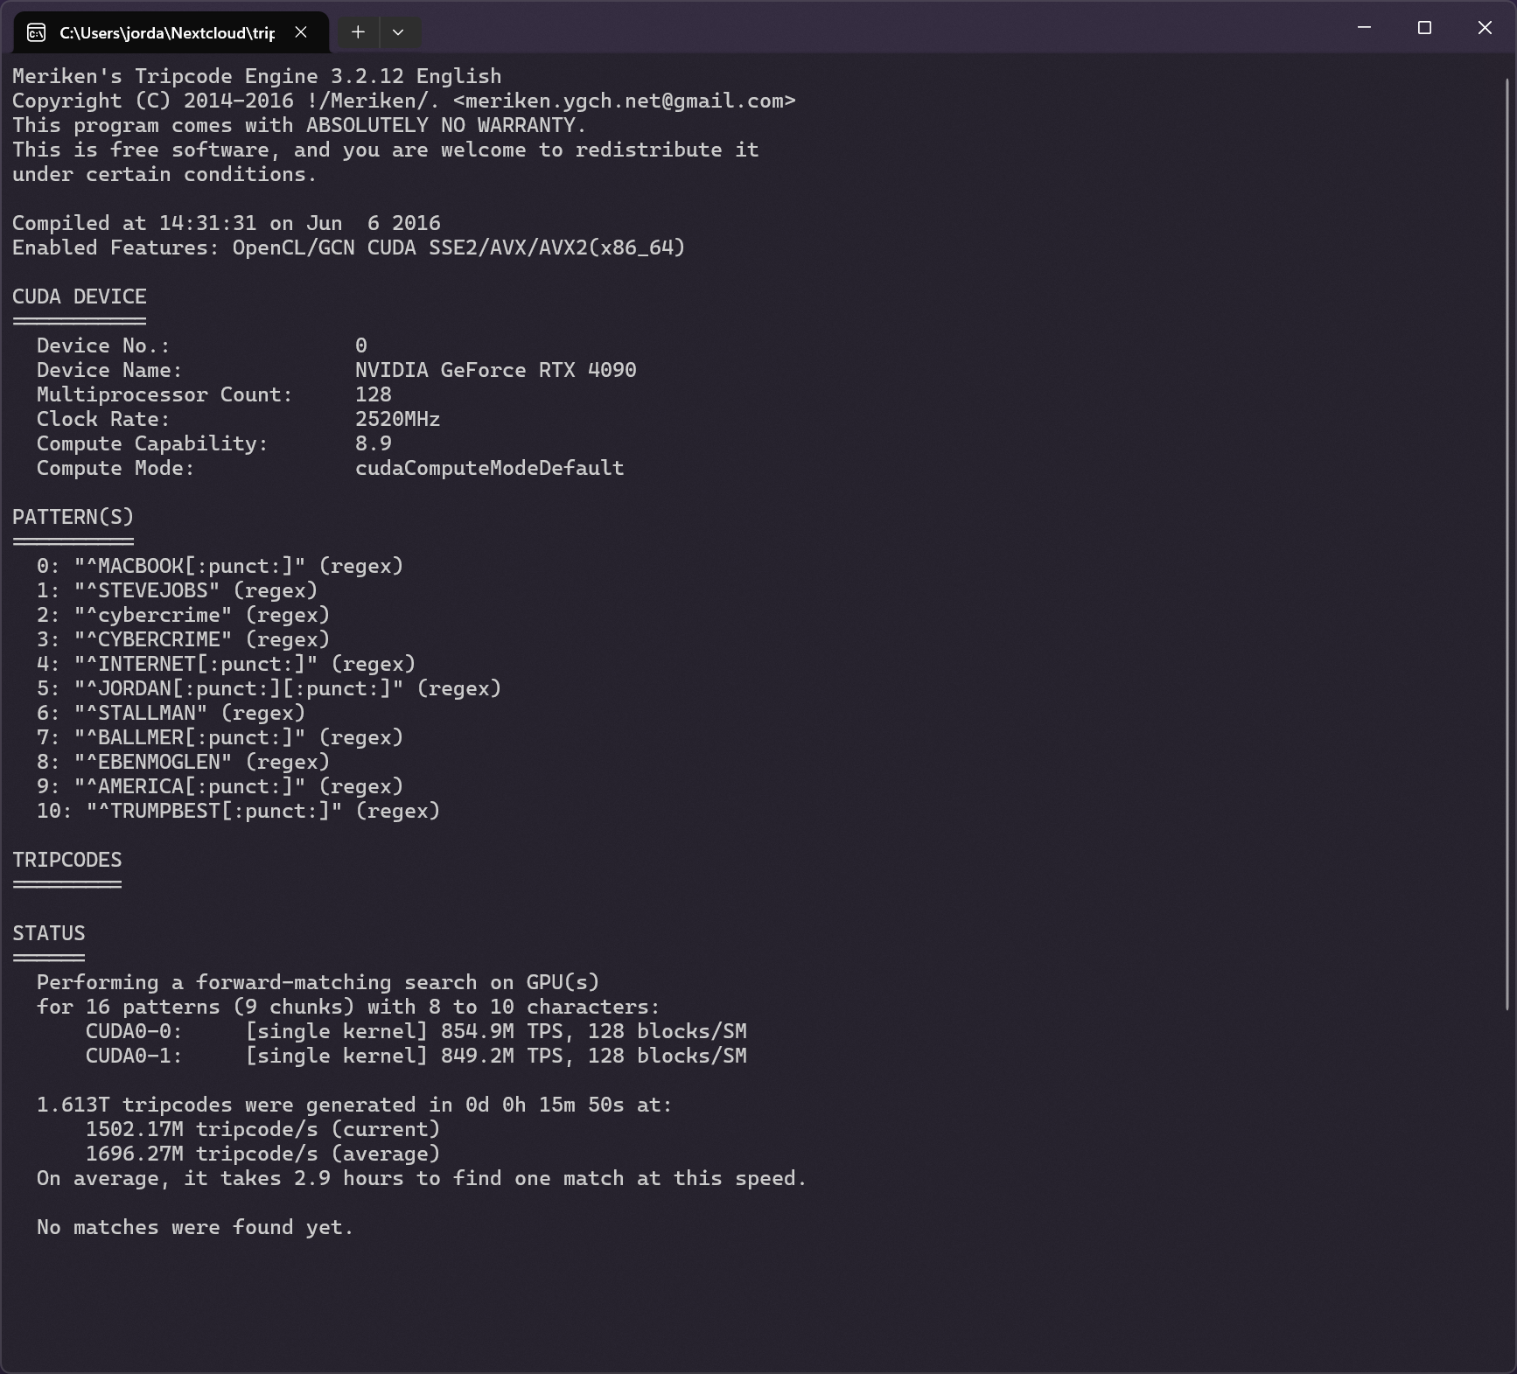Viewport: 1517px width, 1374px height.
Task: Select the C:\Users\jorda\Nextcloud terminal tab
Action: (x=171, y=33)
